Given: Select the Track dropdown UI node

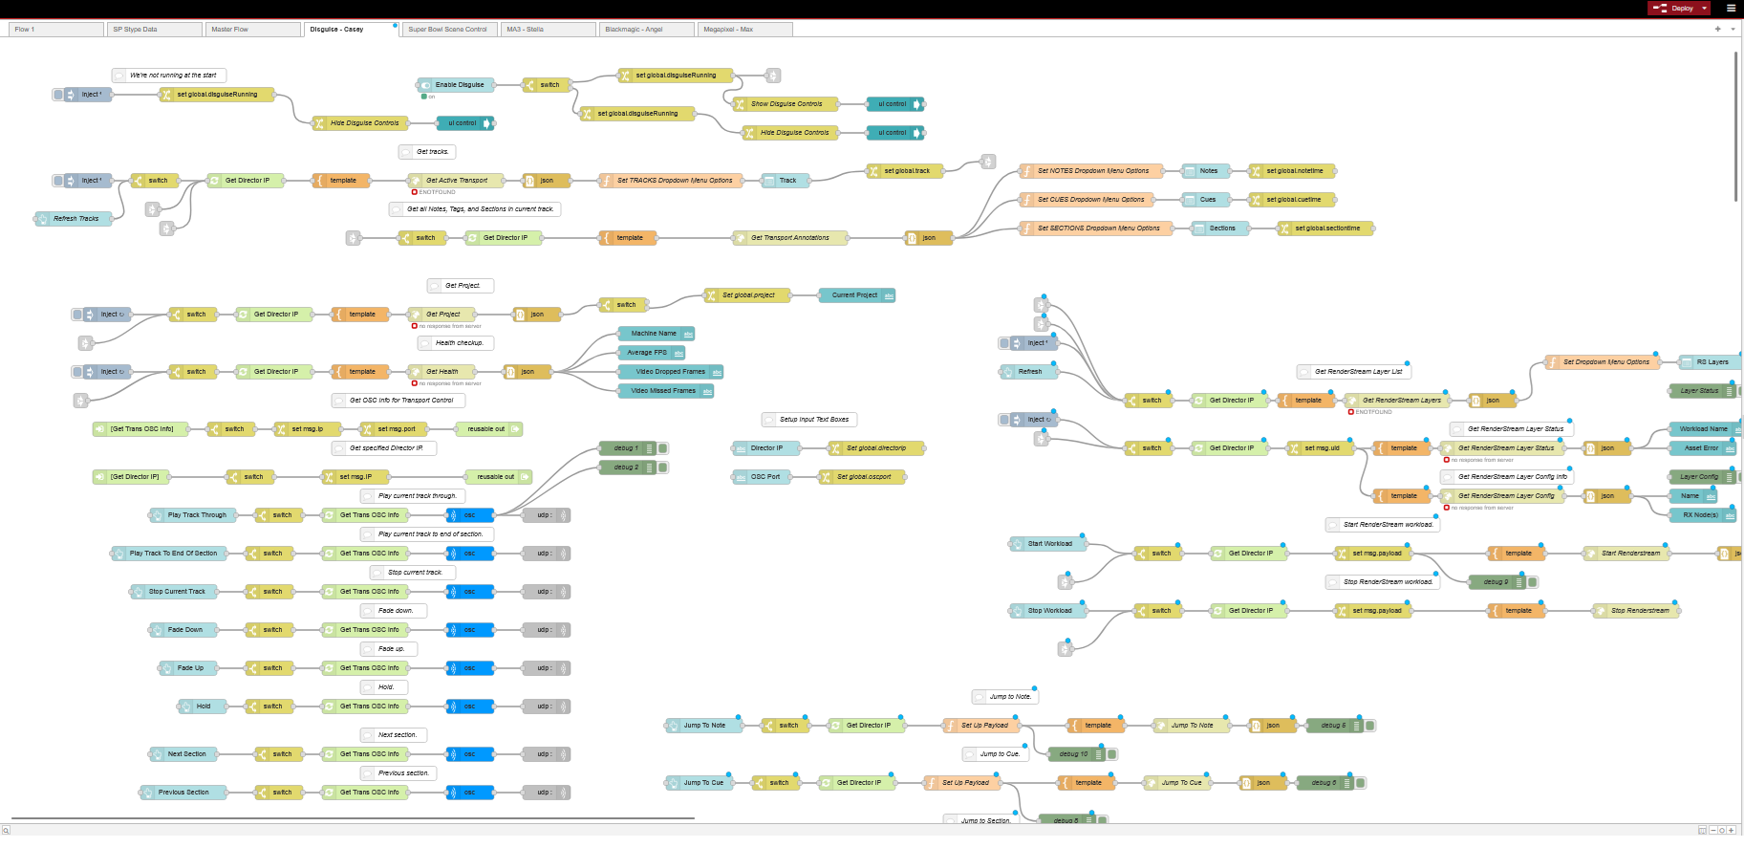Looking at the screenshot, I should point(786,181).
